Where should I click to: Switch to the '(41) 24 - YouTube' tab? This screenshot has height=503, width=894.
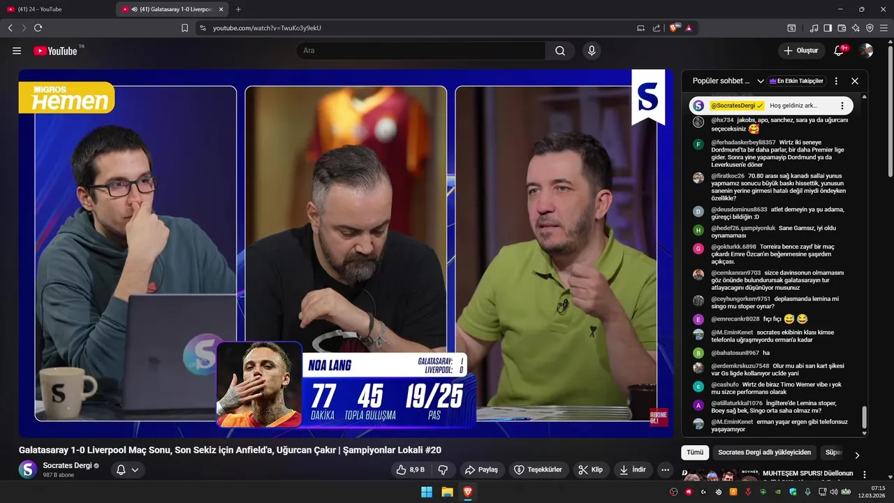click(57, 9)
